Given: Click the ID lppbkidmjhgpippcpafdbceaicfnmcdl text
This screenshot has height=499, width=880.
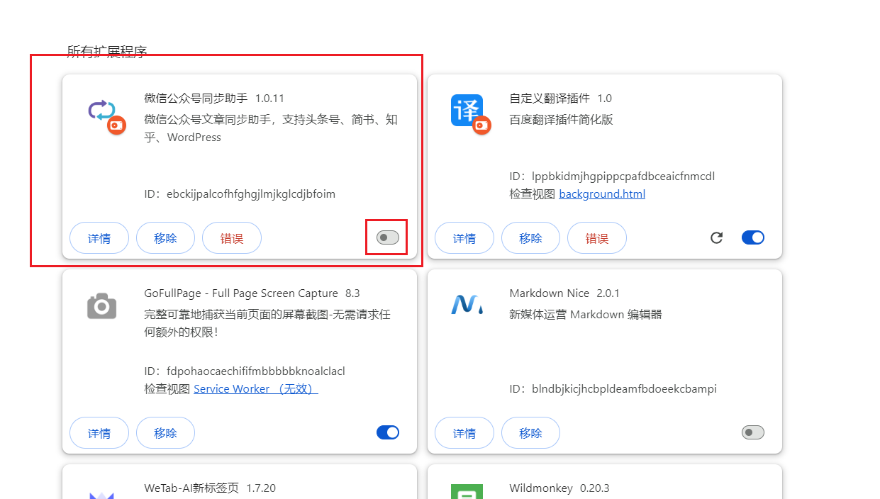Looking at the screenshot, I should coord(613,176).
